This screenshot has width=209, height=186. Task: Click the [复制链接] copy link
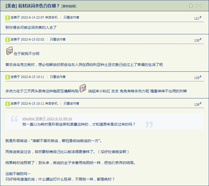(x=69, y=6)
